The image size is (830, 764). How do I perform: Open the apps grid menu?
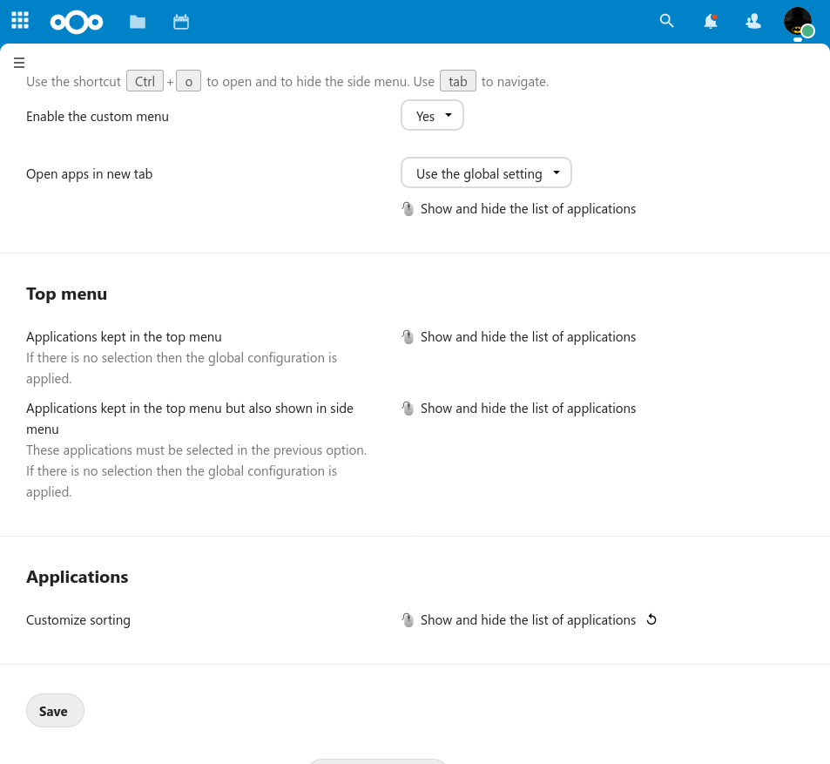20,21
